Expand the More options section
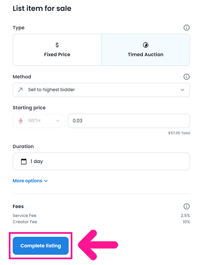The height and width of the screenshot is (265, 203). (30, 181)
